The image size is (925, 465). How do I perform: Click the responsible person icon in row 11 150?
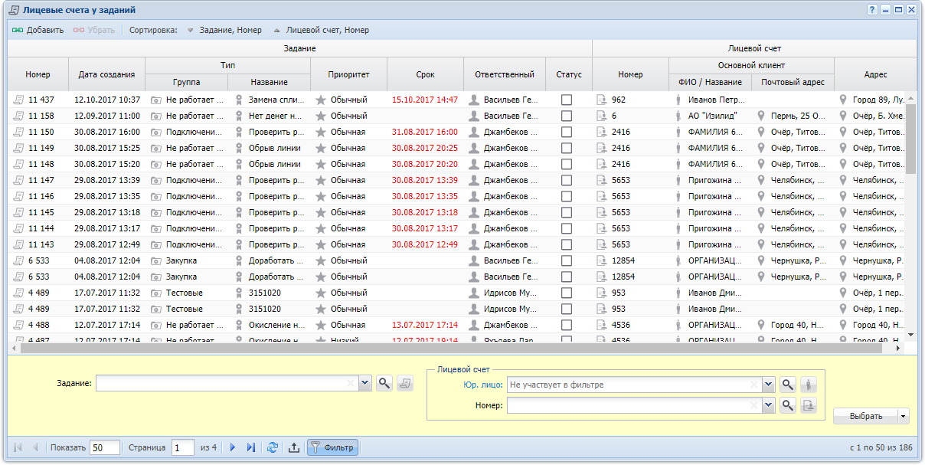tap(474, 132)
